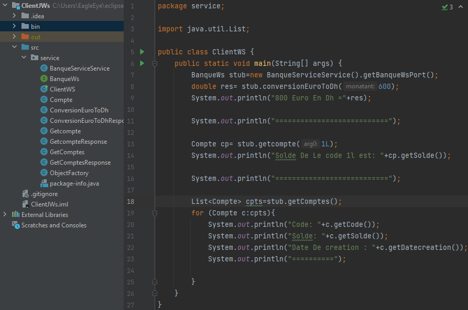Screen dimensions: 468x310
Task: Click the underlined 'cpts' variable on line 18
Action: [x=254, y=202]
